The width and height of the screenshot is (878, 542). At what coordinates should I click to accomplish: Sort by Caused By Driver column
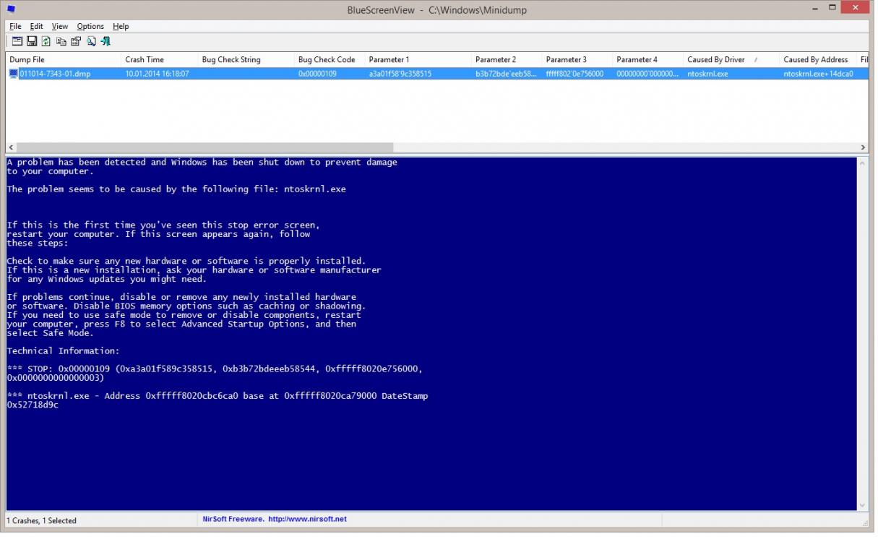point(731,59)
